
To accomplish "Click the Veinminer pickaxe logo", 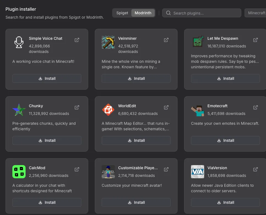I will tap(108, 42).
